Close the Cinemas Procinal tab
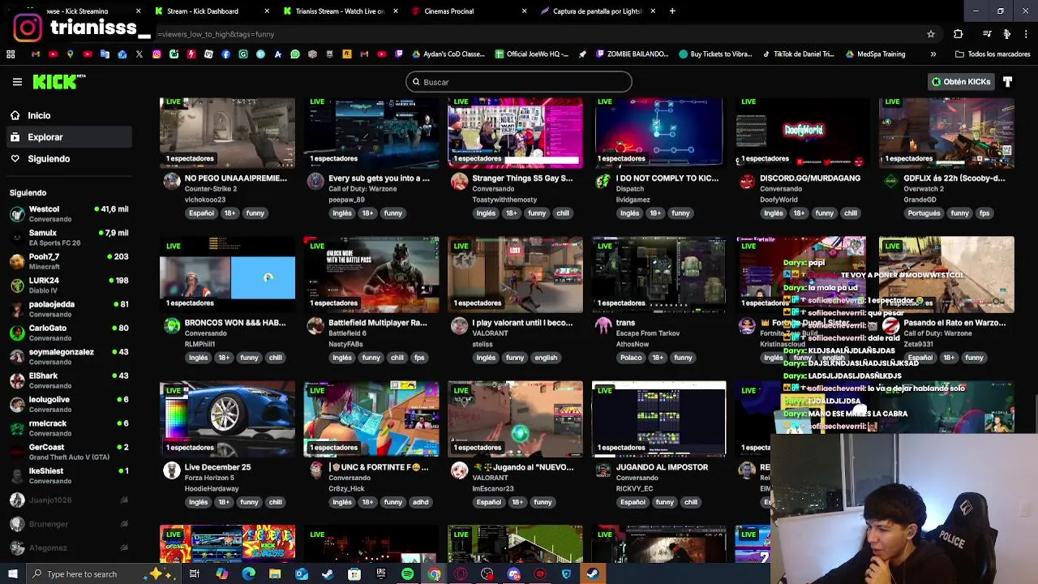This screenshot has width=1038, height=584. click(x=524, y=11)
